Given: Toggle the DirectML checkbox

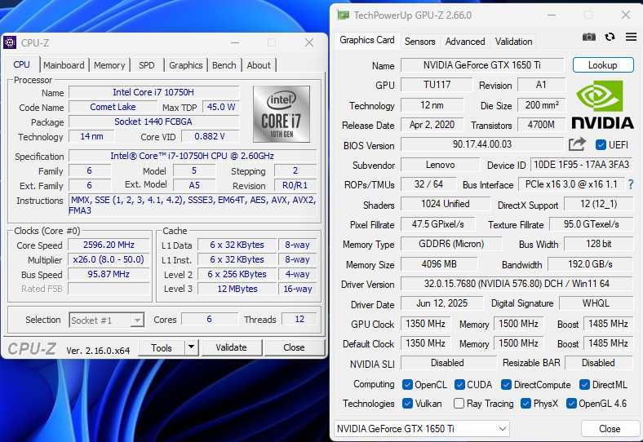Looking at the screenshot, I should [585, 385].
